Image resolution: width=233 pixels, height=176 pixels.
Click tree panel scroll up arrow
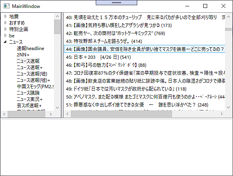(57, 16)
